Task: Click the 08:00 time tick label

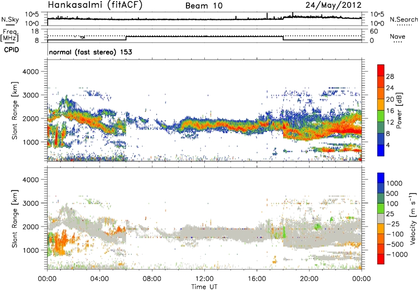Action: pos(152,279)
